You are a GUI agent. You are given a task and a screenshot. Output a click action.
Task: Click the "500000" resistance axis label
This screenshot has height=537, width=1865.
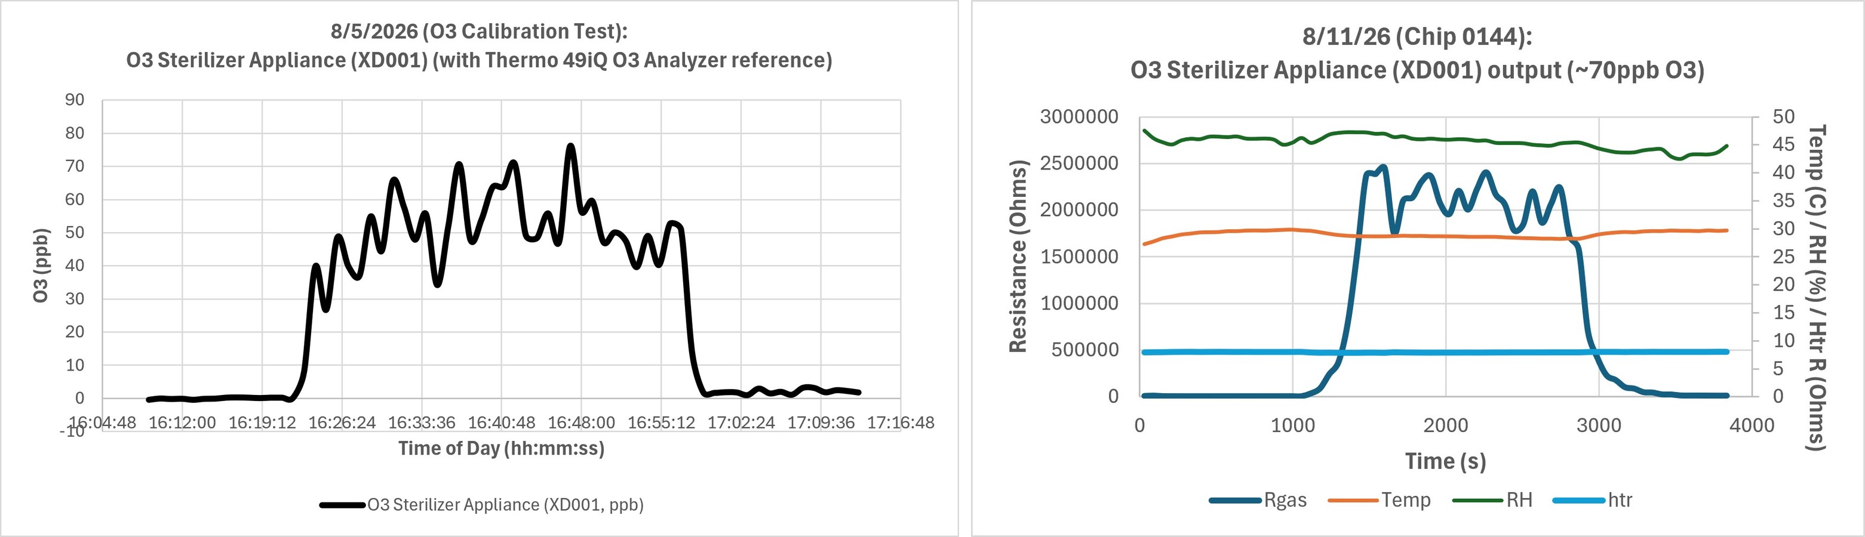(x=1085, y=350)
